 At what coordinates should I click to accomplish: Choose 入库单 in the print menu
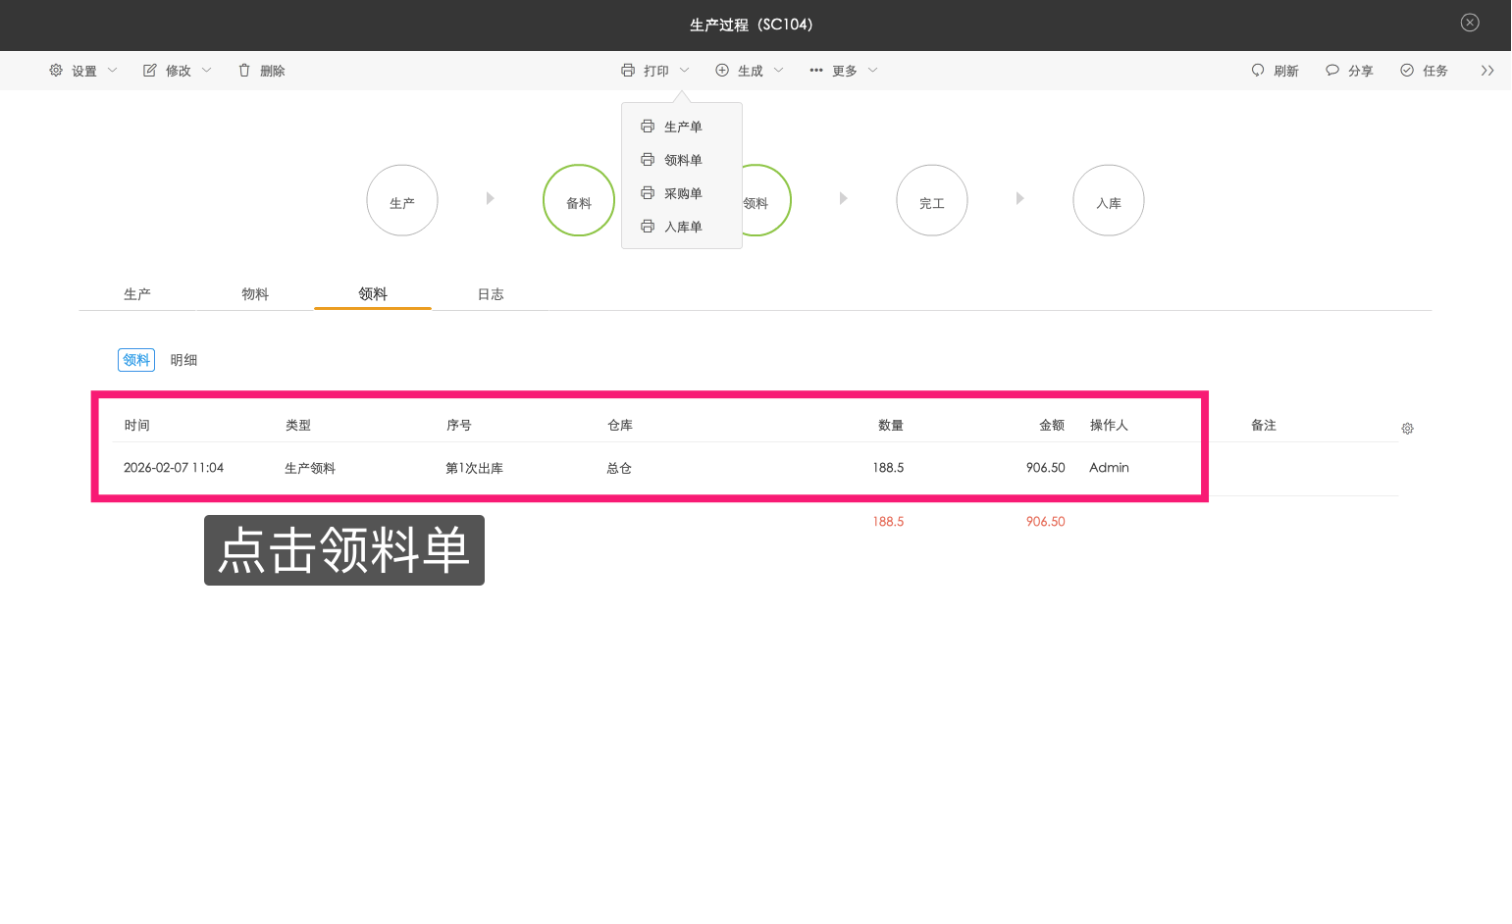(x=682, y=227)
